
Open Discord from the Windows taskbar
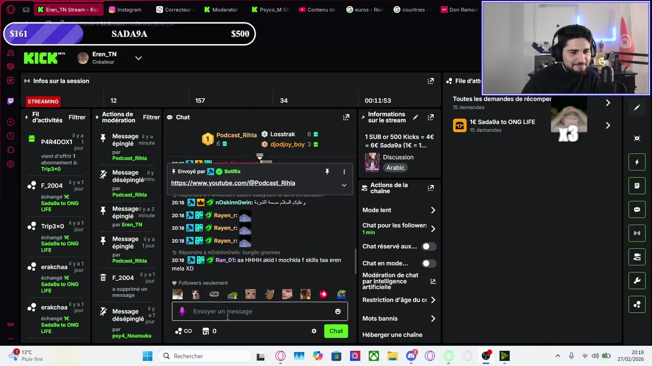tap(412, 356)
